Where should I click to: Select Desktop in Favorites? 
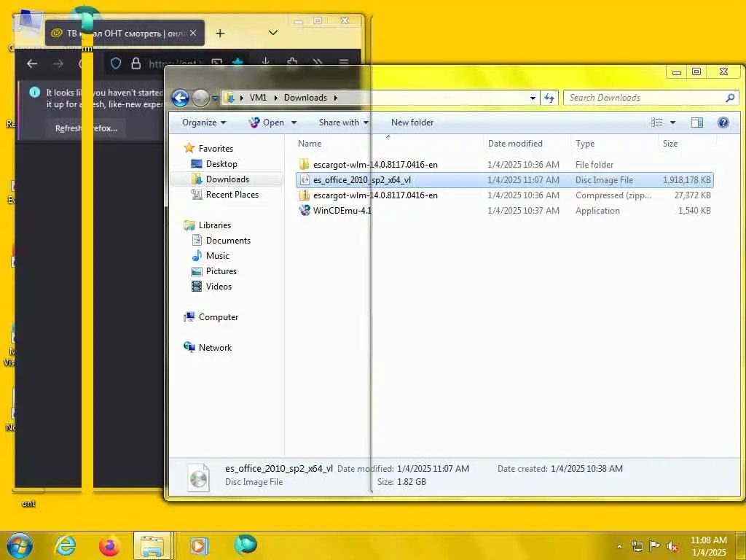221,164
